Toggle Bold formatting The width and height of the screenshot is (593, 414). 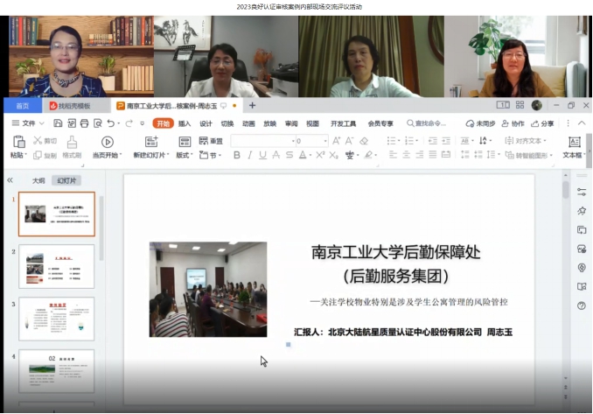pyautogui.click(x=237, y=156)
